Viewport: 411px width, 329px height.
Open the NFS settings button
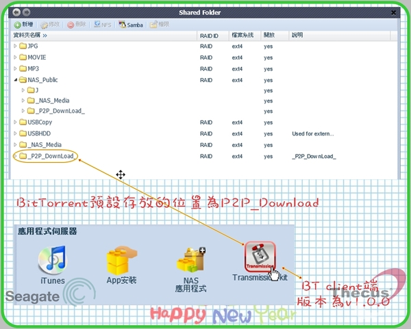(103, 25)
